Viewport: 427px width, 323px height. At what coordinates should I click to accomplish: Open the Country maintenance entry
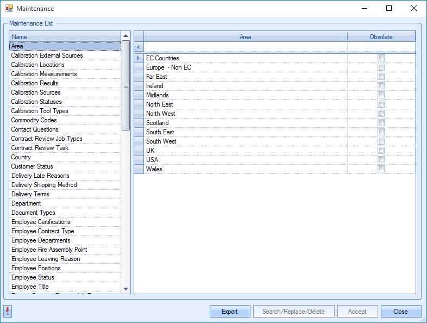pyautogui.click(x=21, y=157)
